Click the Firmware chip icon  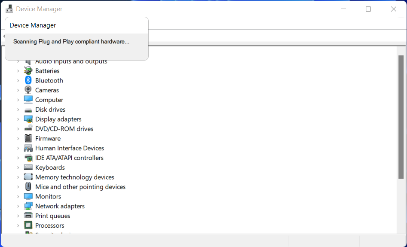click(28, 138)
